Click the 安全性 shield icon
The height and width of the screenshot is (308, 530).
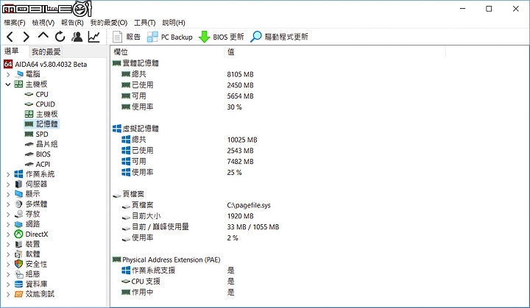click(18, 264)
